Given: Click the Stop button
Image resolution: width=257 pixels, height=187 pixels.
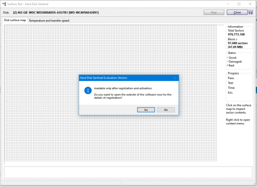Looking at the screenshot, I should (x=214, y=12).
